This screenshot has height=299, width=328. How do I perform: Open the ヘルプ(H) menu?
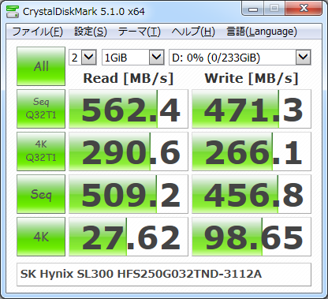click(x=193, y=32)
